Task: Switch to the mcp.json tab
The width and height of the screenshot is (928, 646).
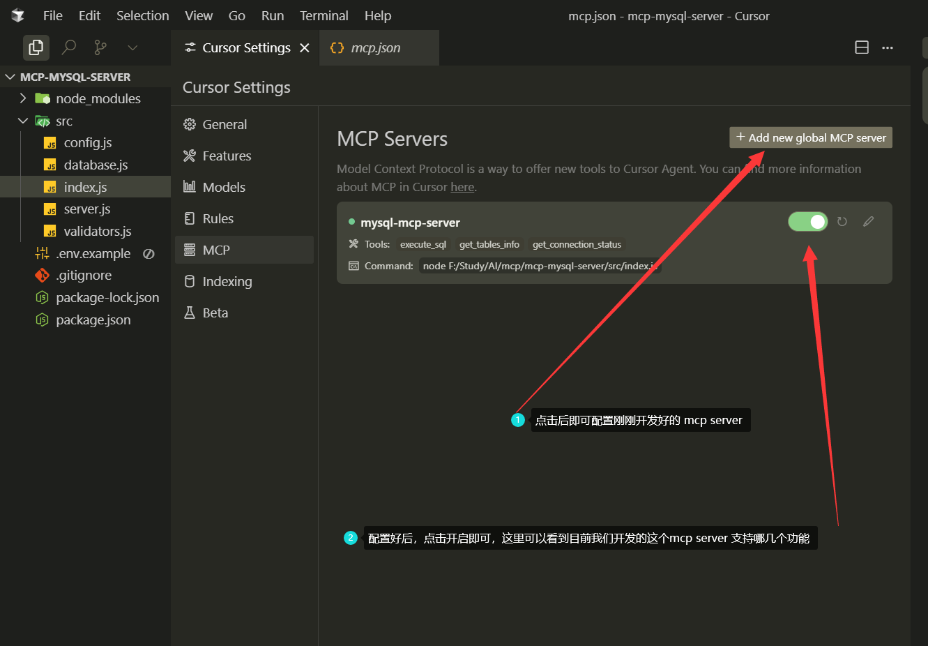Action: 375,47
